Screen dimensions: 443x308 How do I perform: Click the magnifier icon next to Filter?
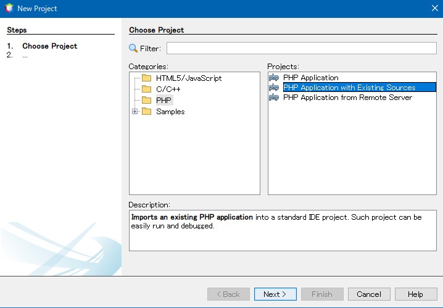[x=133, y=48]
